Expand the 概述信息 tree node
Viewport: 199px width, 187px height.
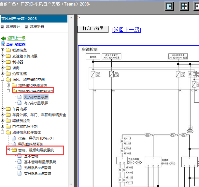click(2, 50)
